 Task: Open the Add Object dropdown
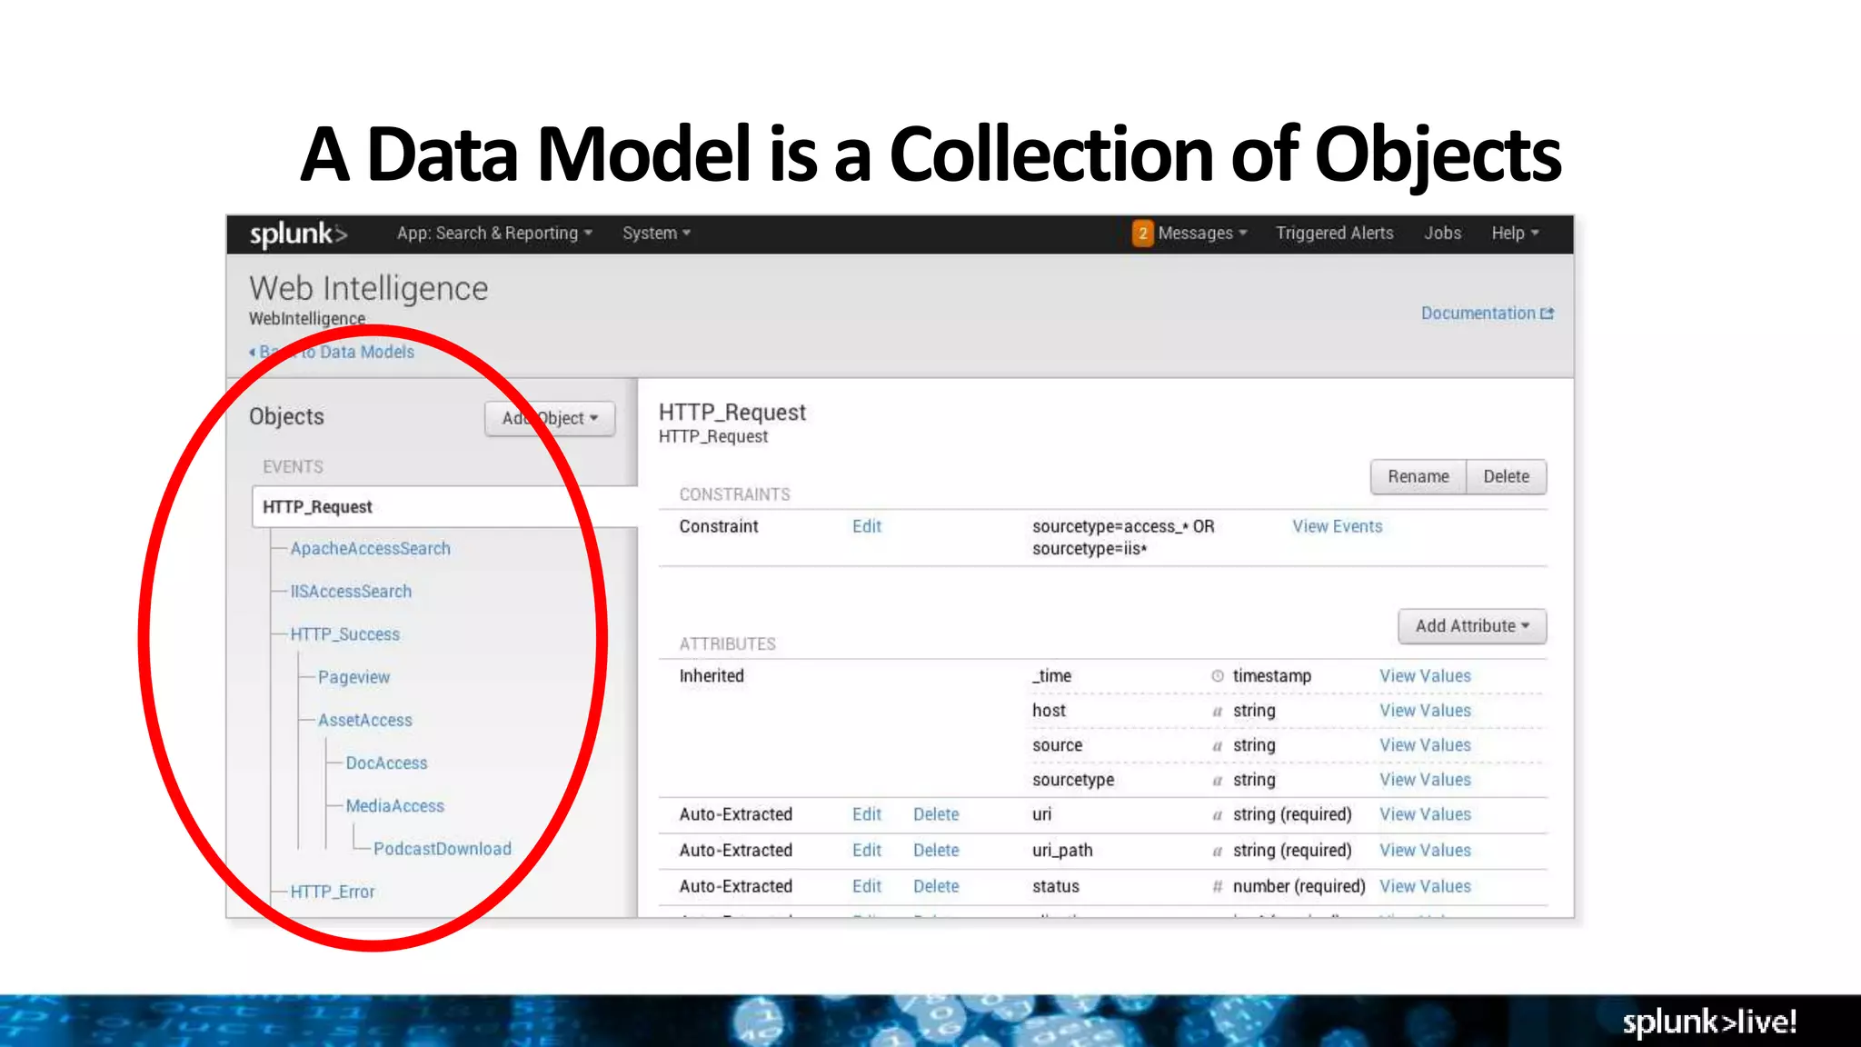550,418
